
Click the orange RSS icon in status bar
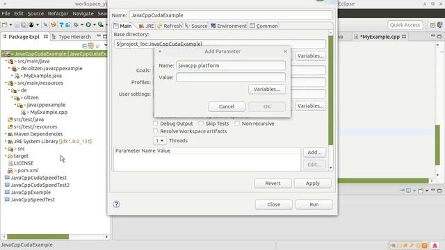[425, 245]
